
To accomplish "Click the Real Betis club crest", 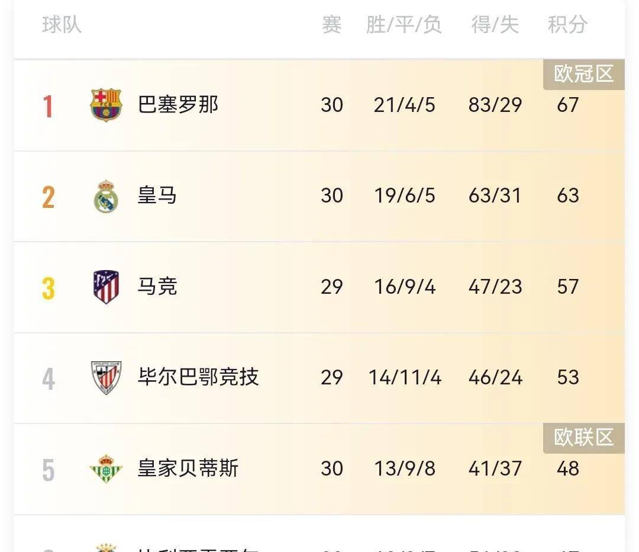I will click(x=105, y=468).
